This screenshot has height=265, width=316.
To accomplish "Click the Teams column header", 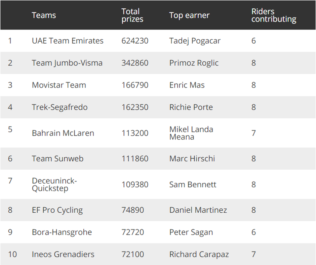I will point(44,15).
